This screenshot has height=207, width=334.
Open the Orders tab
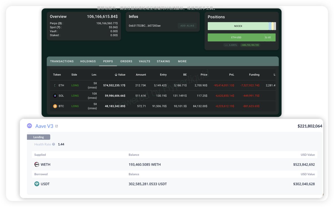pos(126,61)
